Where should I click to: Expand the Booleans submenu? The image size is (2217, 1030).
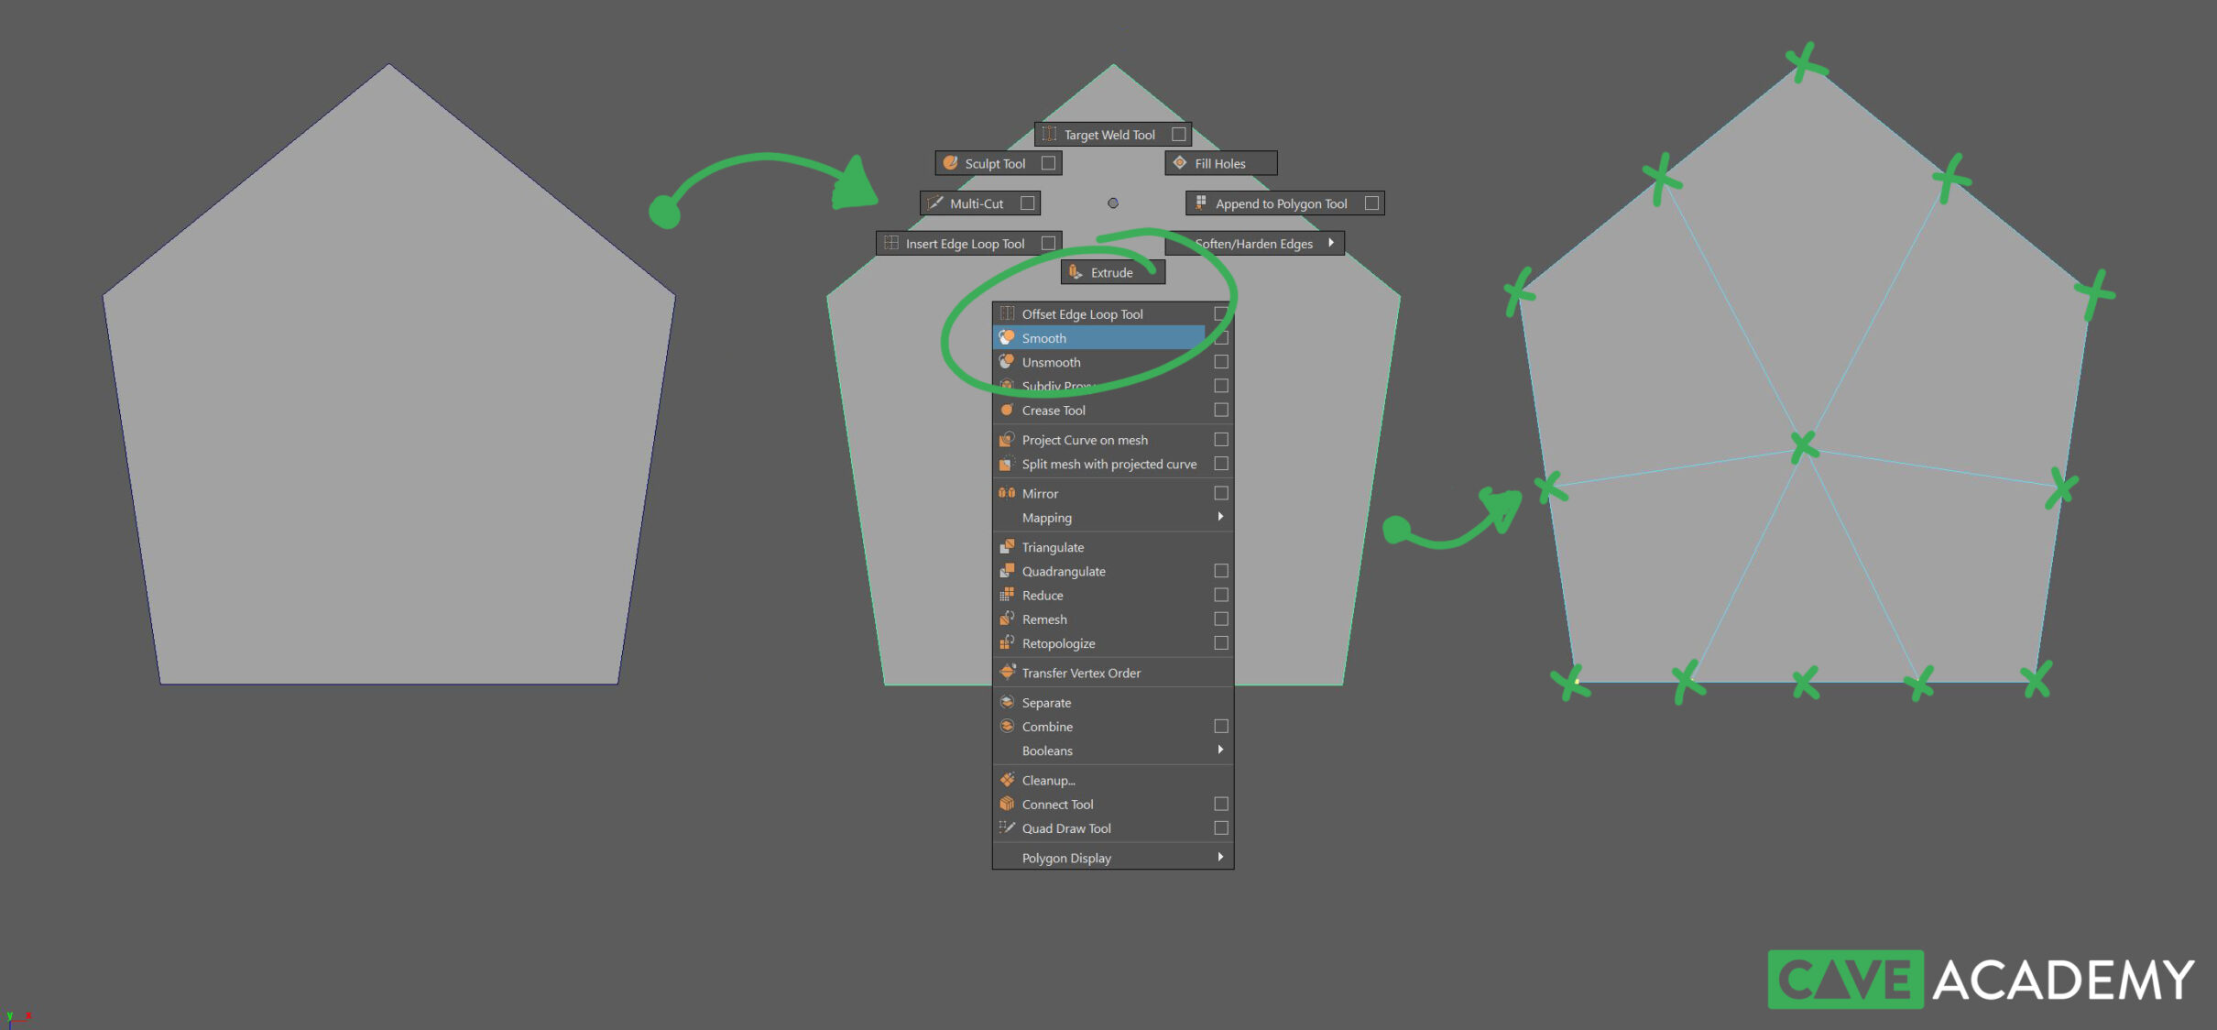click(1220, 750)
